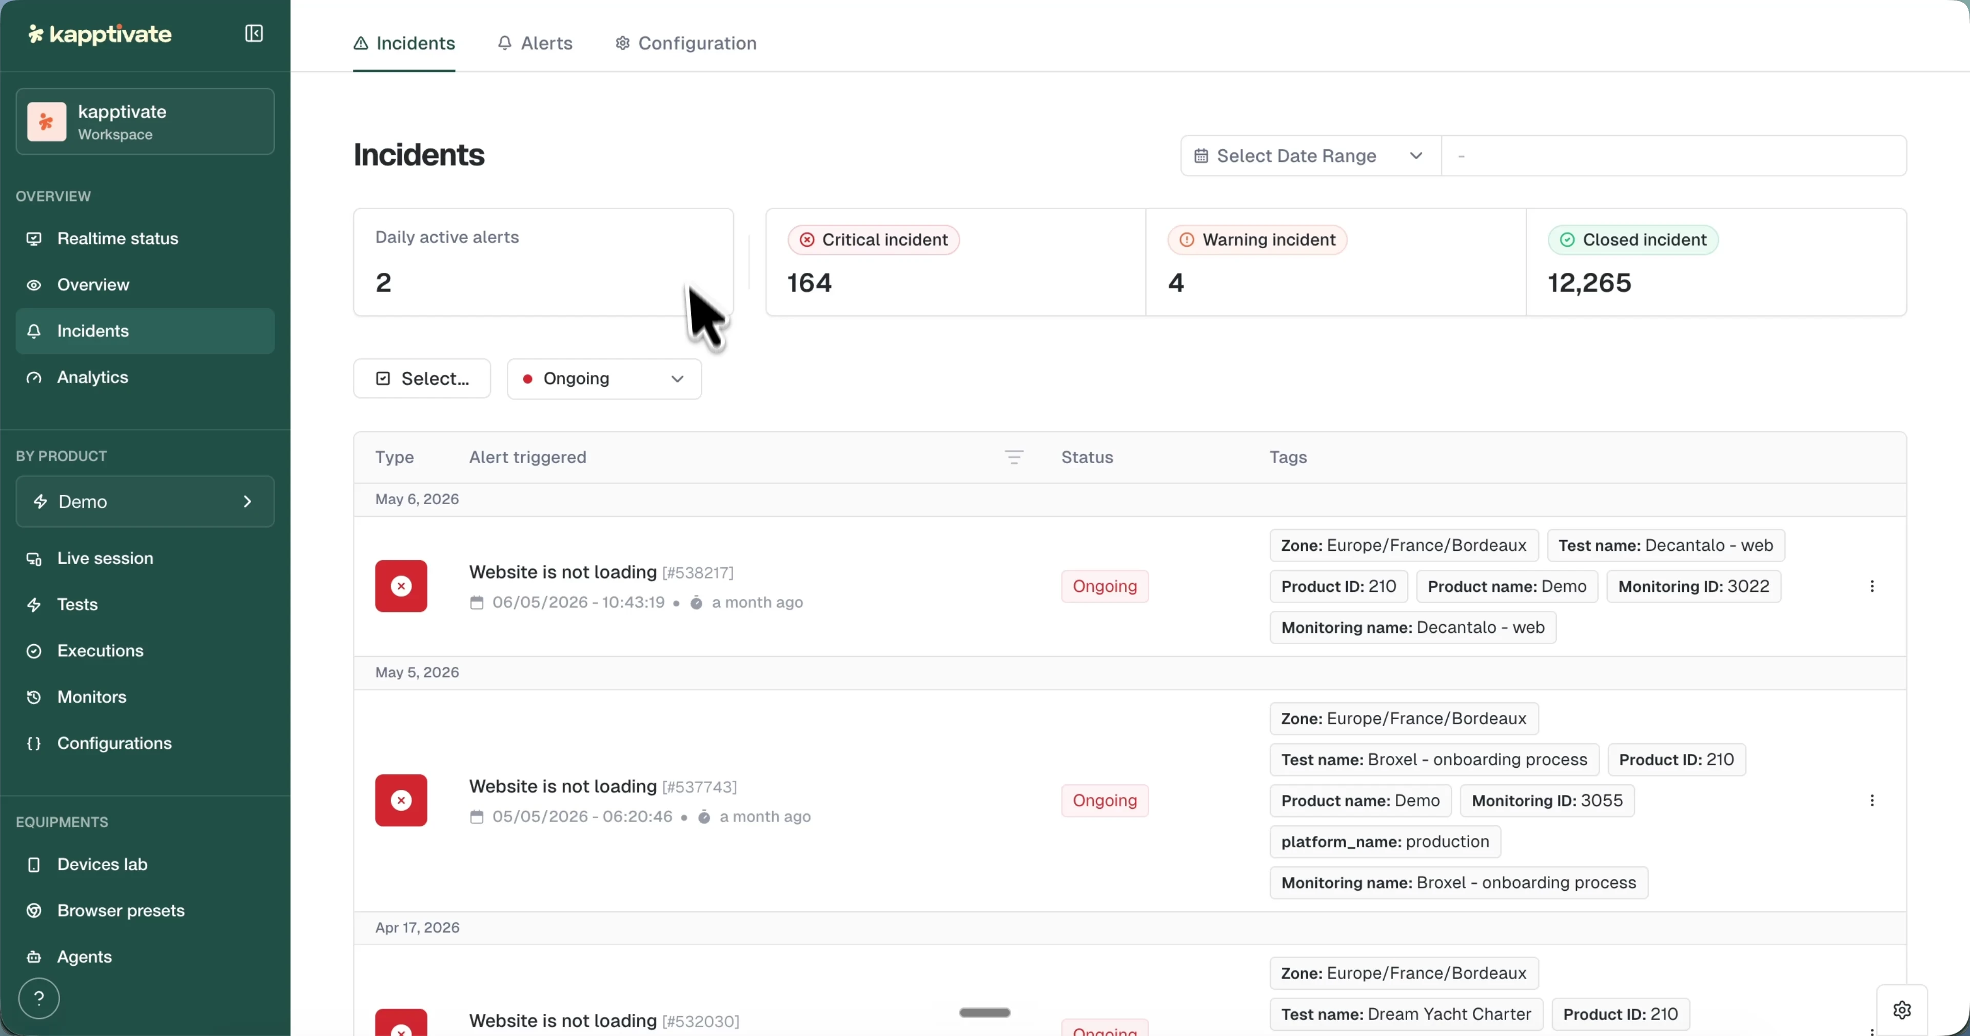Viewport: 1970px width, 1036px height.
Task: Click the date range input field
Action: 1673,156
